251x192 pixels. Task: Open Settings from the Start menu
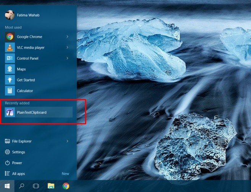click(x=18, y=152)
